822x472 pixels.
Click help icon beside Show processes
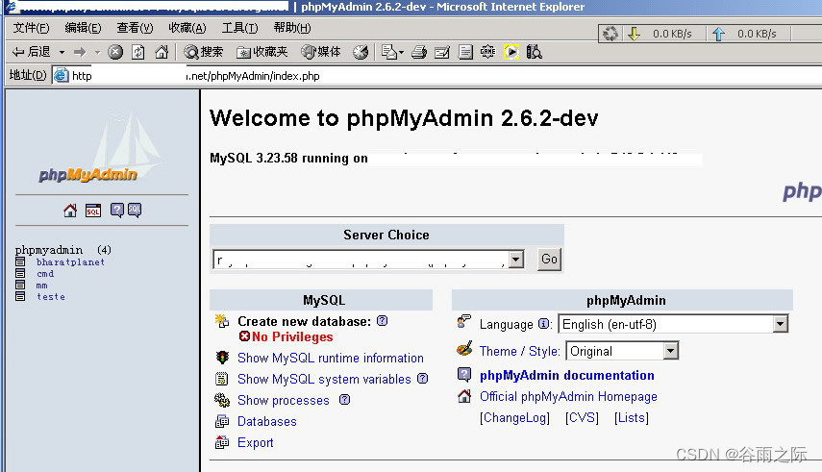344,400
